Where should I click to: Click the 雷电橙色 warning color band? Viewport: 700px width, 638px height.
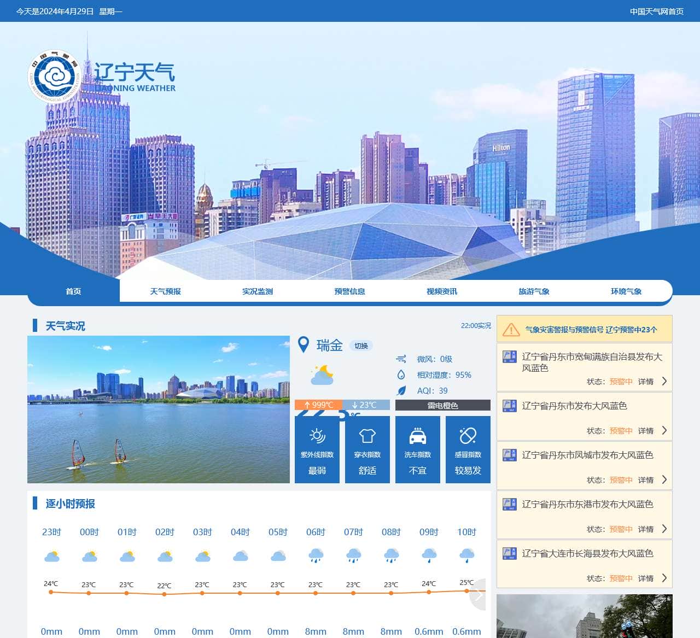[442, 405]
